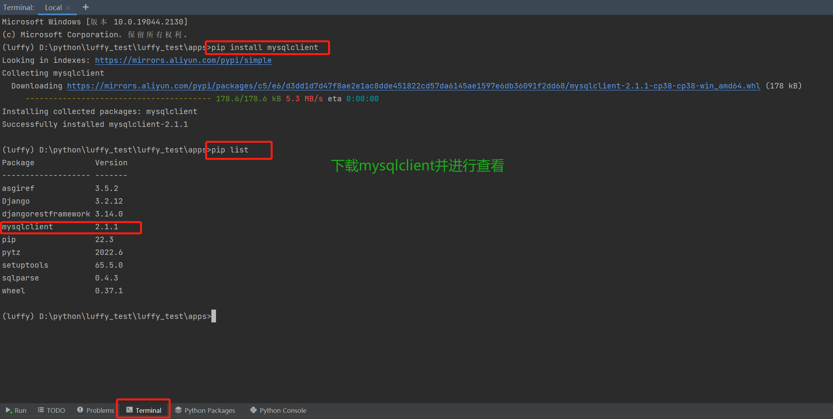This screenshot has height=419, width=833.
Task: Click the green Chinese annotation text
Action: (417, 166)
